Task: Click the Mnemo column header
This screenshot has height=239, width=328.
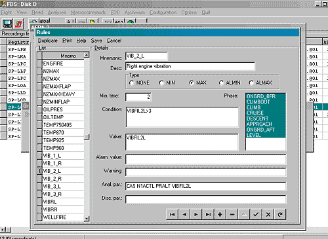Action: pyautogui.click(x=63, y=56)
